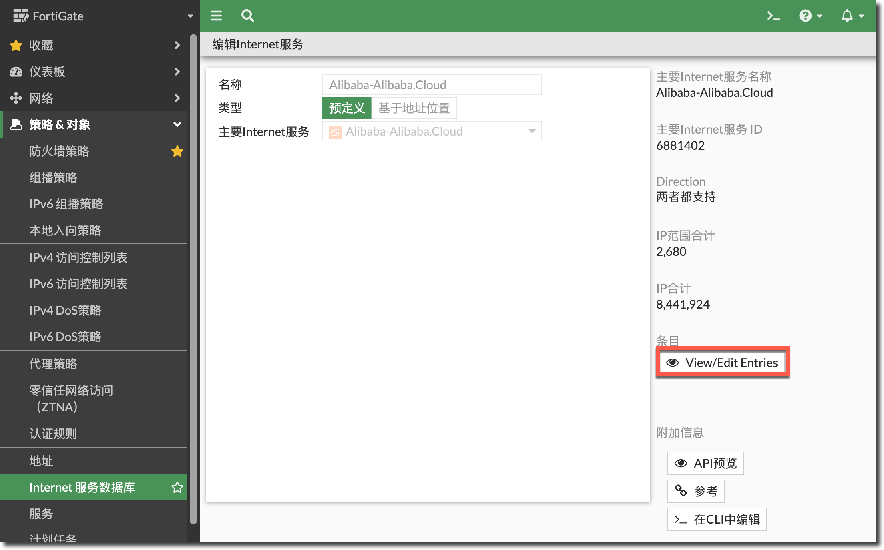Select the 预定义 type option
The width and height of the screenshot is (884, 550).
click(347, 108)
